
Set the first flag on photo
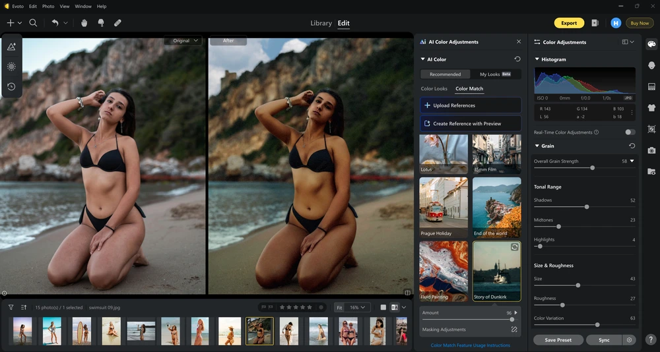click(x=264, y=307)
